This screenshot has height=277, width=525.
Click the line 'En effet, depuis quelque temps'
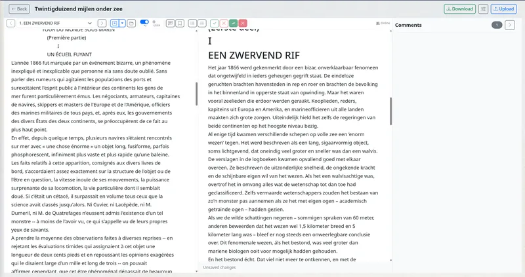(x=91, y=138)
